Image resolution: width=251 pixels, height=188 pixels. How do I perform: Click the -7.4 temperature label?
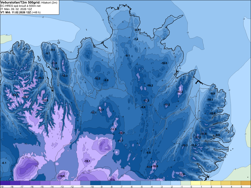click(136, 39)
